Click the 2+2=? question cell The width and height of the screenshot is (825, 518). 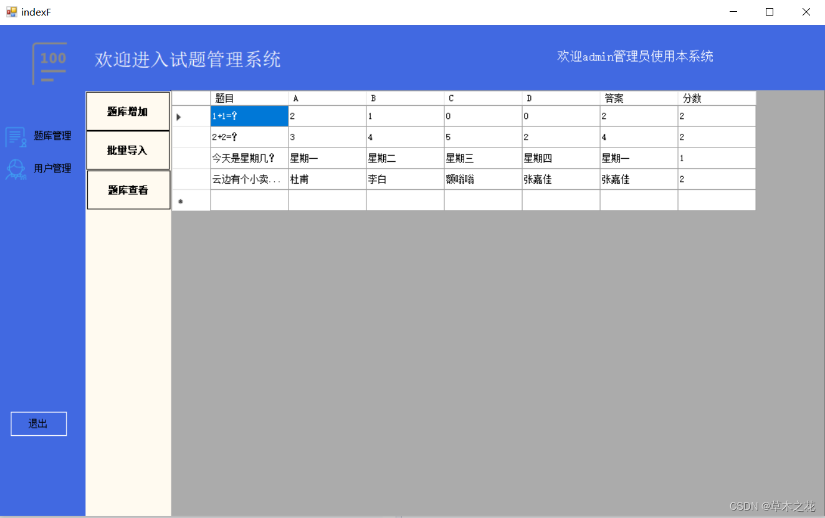click(249, 137)
